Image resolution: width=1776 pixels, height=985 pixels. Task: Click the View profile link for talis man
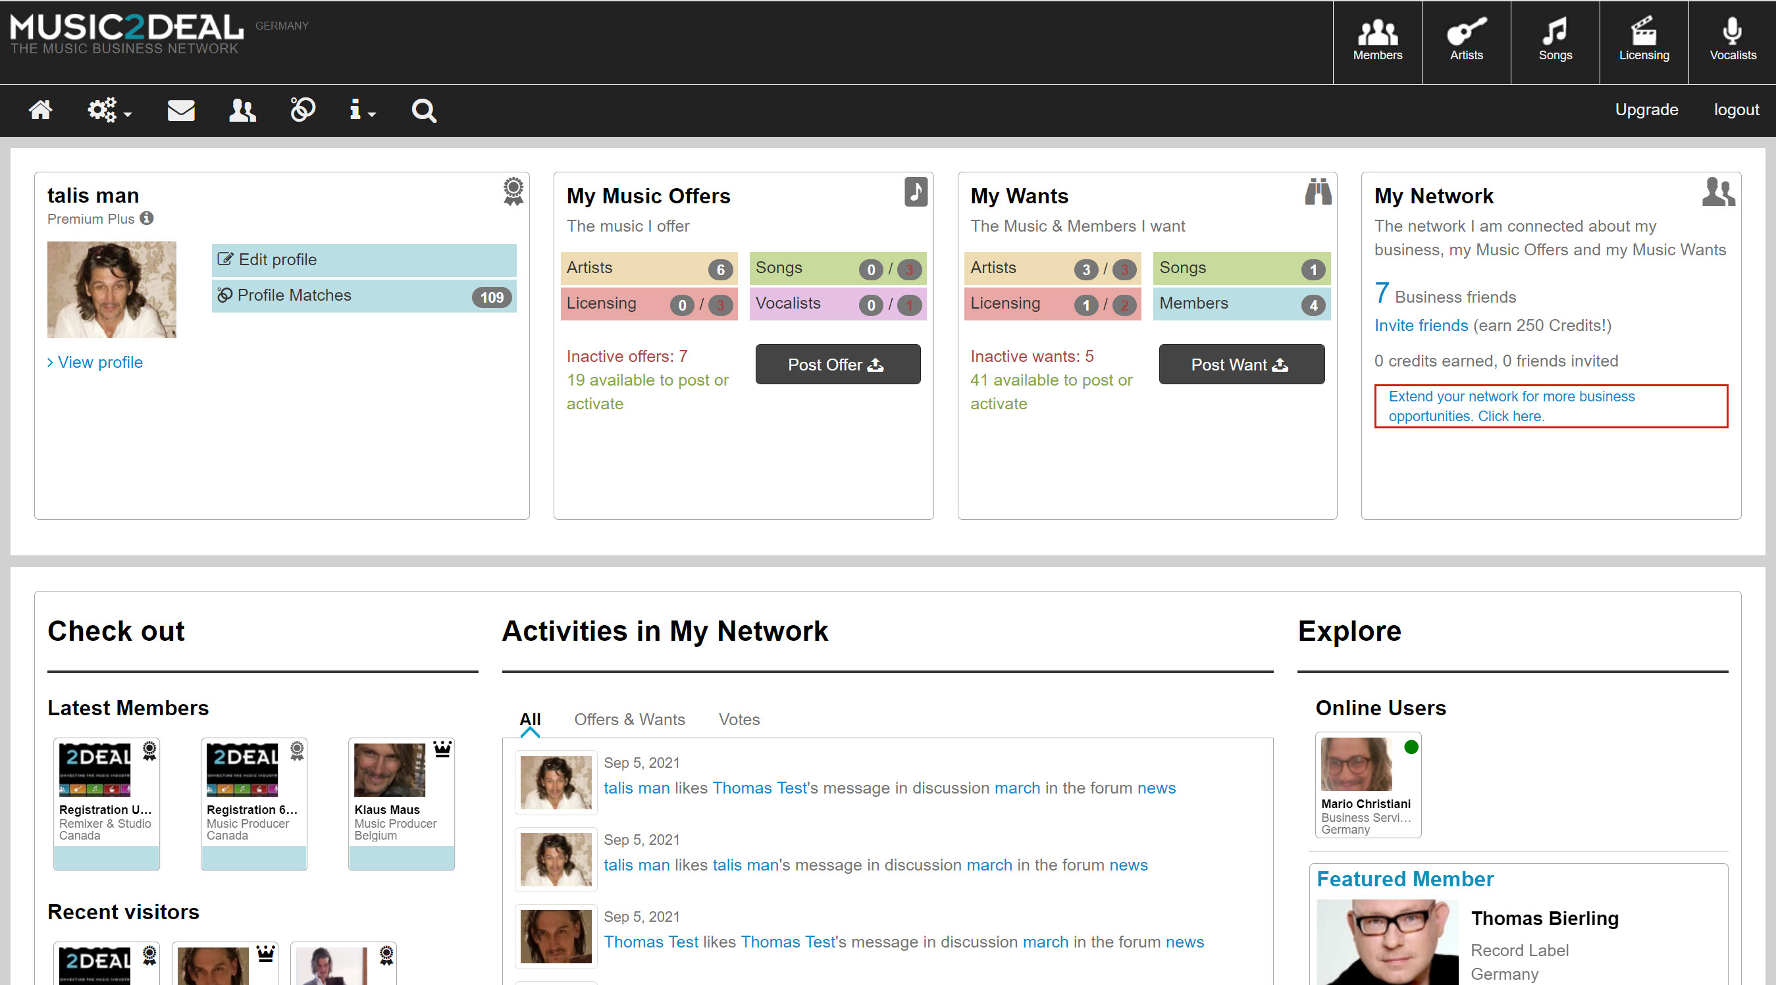(x=94, y=362)
